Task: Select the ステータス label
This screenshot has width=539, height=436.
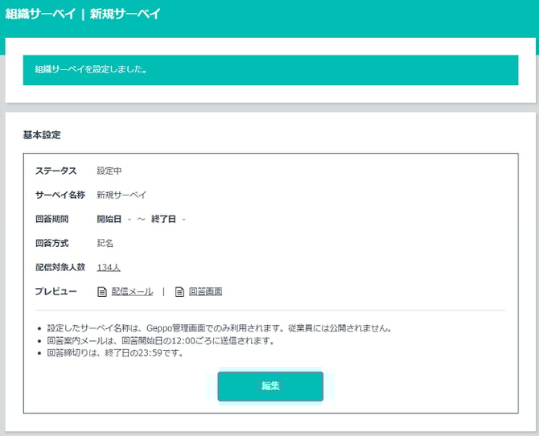Action: coord(56,171)
